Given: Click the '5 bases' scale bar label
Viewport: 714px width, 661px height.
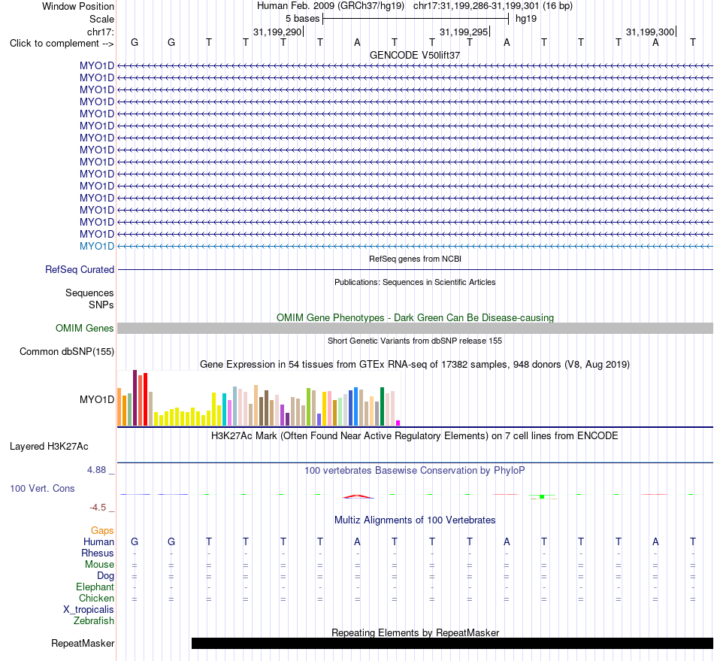Looking at the screenshot, I should (x=302, y=19).
